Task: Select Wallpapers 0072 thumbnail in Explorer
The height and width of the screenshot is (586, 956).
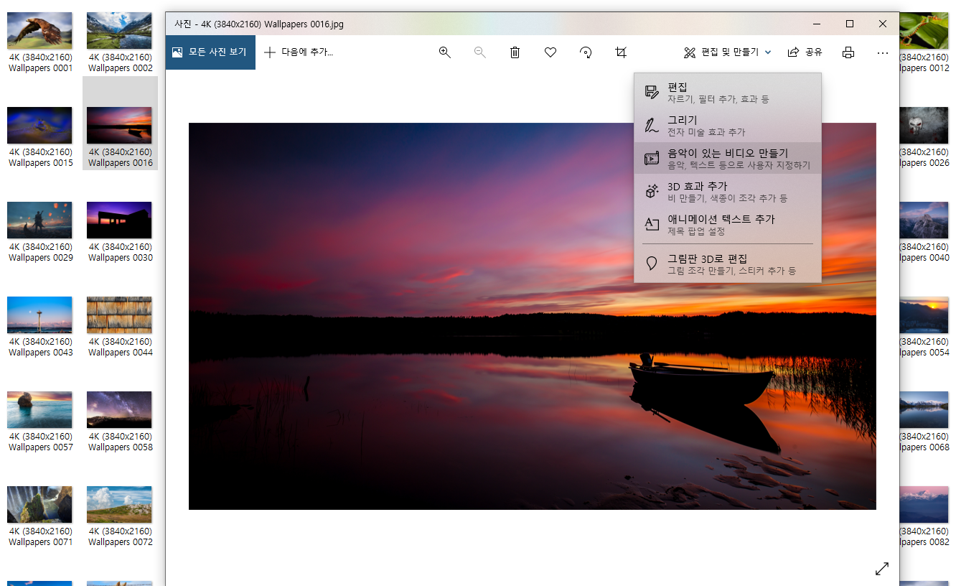Action: coord(119,504)
